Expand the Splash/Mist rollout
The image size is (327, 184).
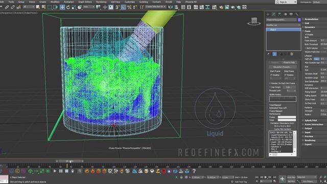point(311,121)
